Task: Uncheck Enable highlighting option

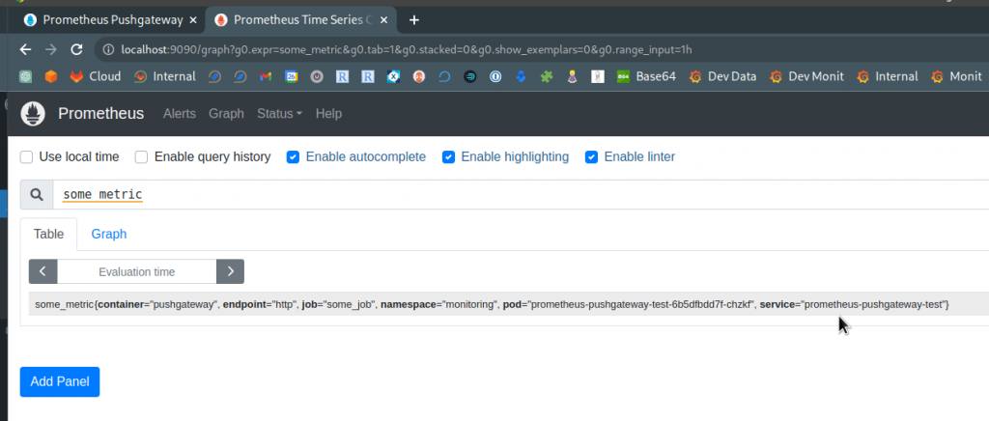Action: pos(448,156)
